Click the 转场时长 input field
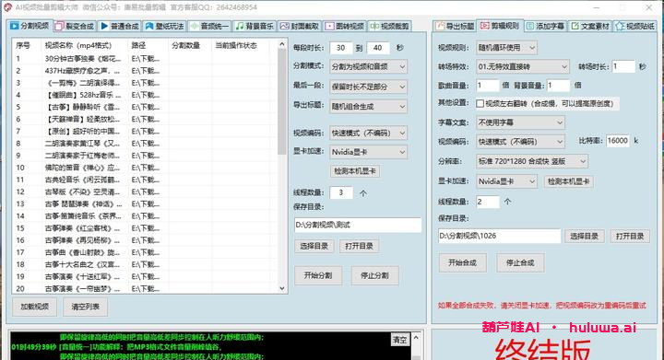The height and width of the screenshot is (360, 664). pyautogui.click(x=623, y=66)
